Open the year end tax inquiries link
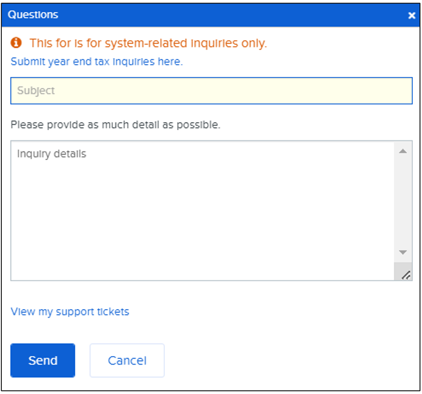The height and width of the screenshot is (394, 422). point(96,62)
